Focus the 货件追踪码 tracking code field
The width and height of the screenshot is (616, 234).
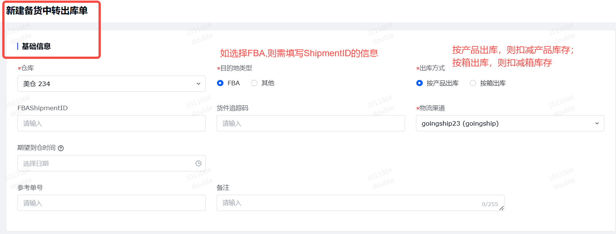point(310,123)
